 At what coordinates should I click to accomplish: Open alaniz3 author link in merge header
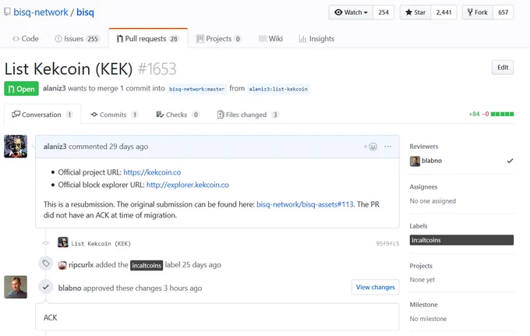pos(54,88)
